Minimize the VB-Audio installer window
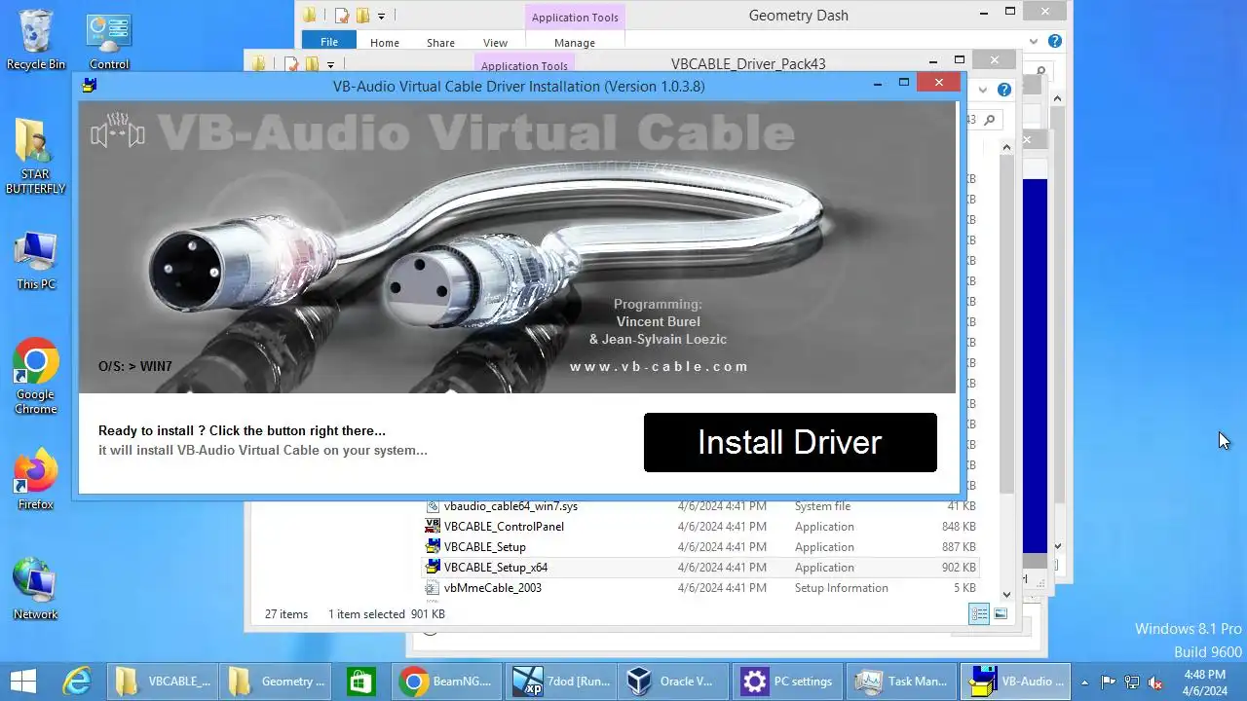This screenshot has height=701, width=1247. 878,84
